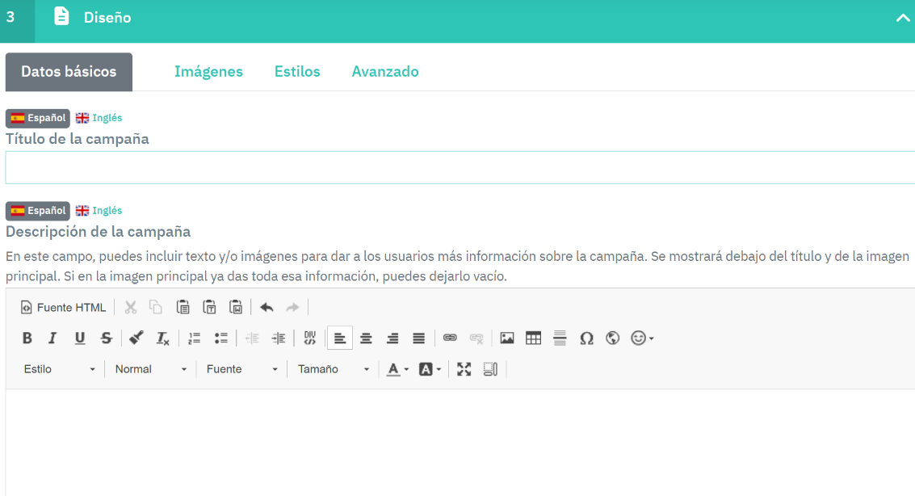
Task: Click the Fuente HTML button
Action: click(63, 307)
